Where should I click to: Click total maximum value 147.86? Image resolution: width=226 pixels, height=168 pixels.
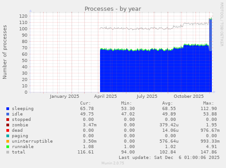[x=209, y=152]
